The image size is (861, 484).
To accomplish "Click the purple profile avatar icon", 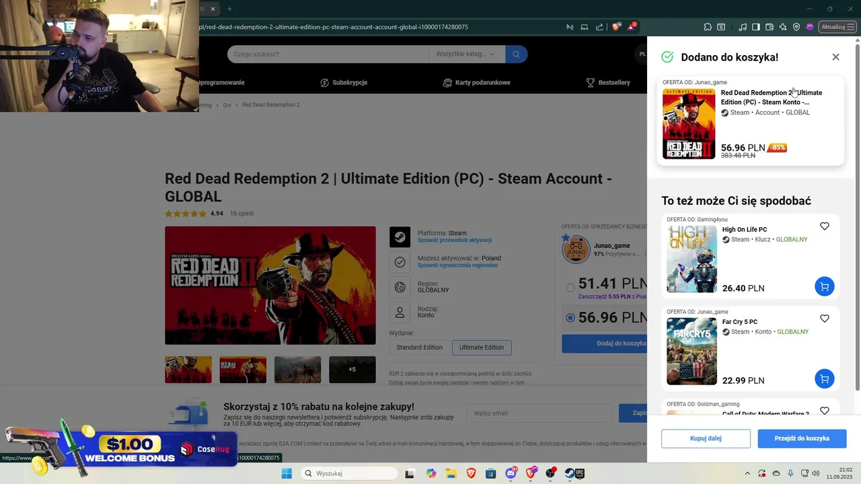I will 810,27.
